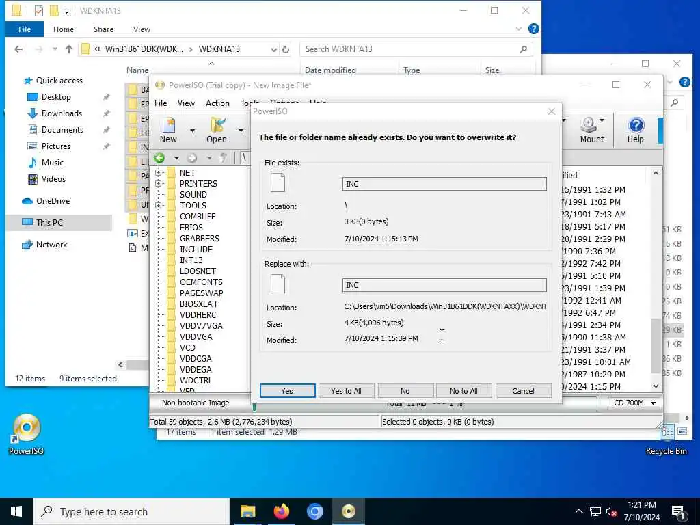Open Videos in the navigation pane

coord(53,179)
